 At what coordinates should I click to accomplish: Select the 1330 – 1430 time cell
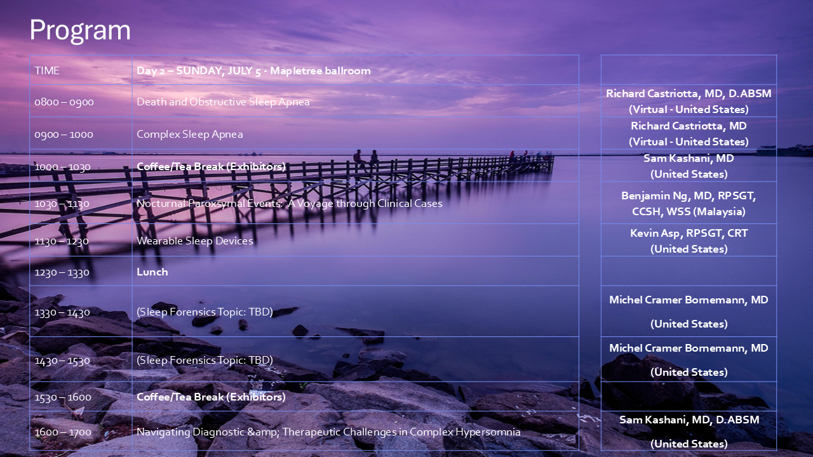pos(62,312)
